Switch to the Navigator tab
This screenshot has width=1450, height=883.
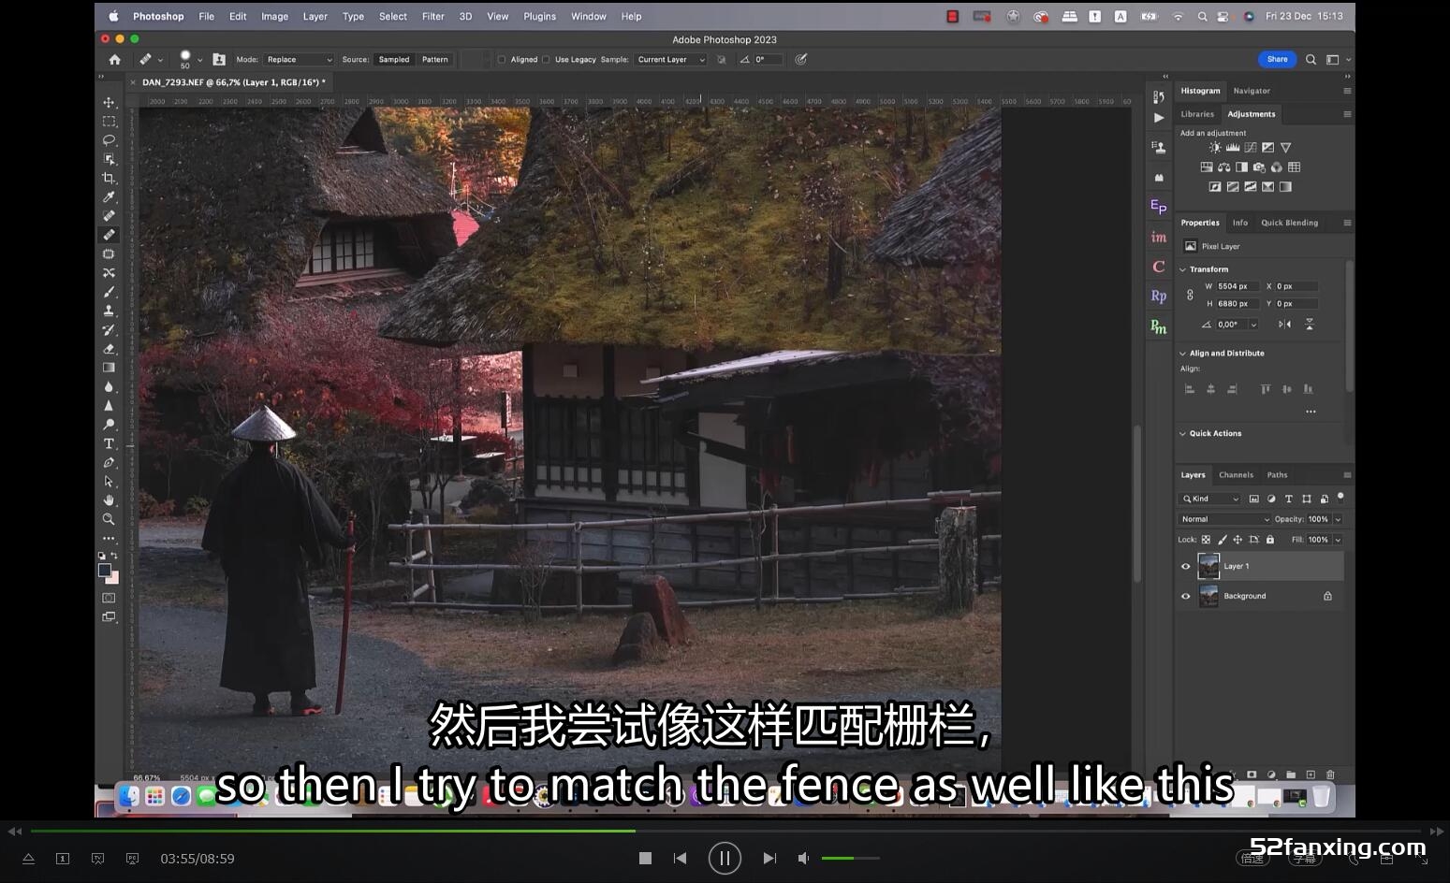[x=1252, y=91]
